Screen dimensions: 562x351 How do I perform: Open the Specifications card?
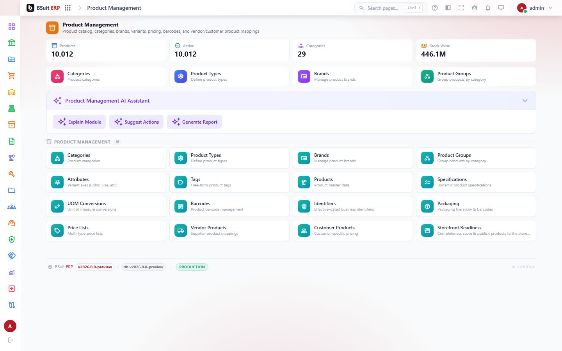pos(476,182)
